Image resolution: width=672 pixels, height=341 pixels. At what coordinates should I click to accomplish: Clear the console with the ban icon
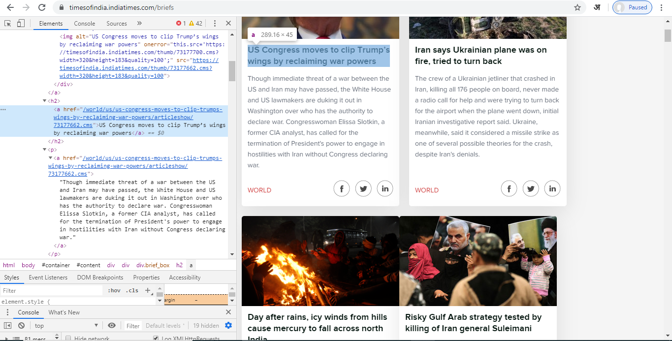[x=22, y=325]
